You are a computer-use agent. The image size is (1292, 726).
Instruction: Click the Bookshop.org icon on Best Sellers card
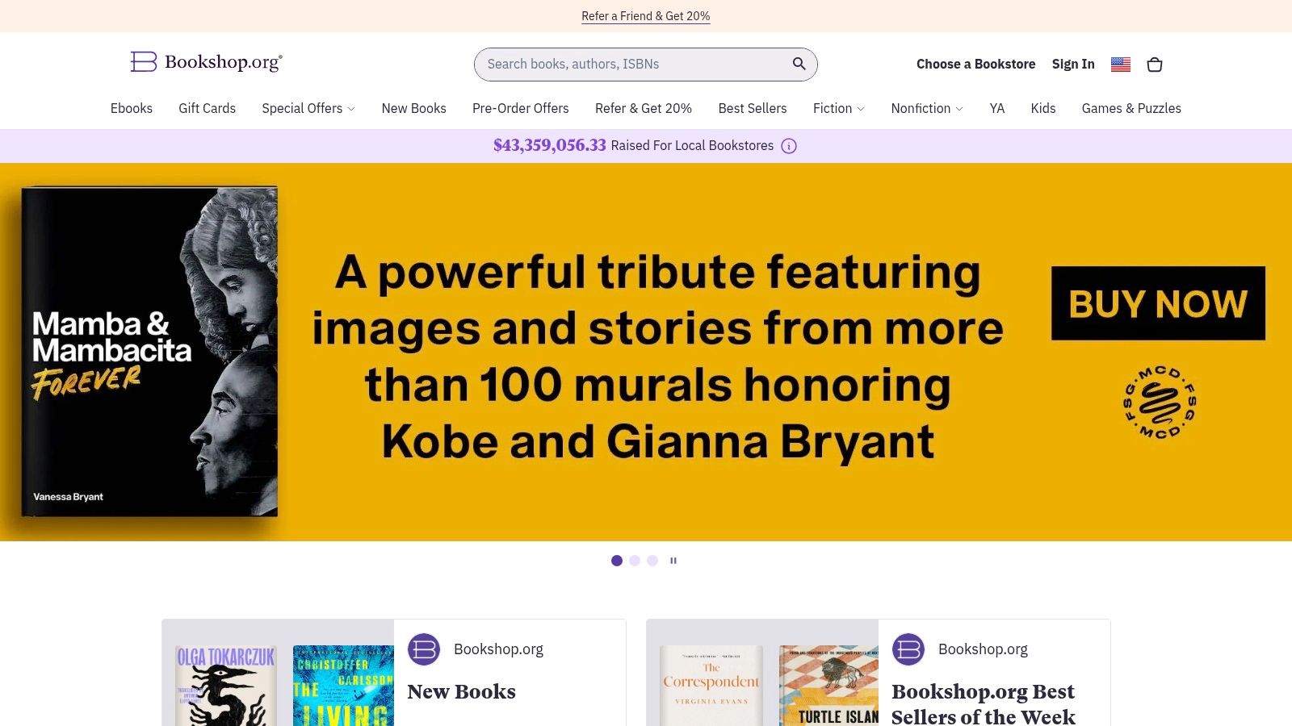(908, 649)
